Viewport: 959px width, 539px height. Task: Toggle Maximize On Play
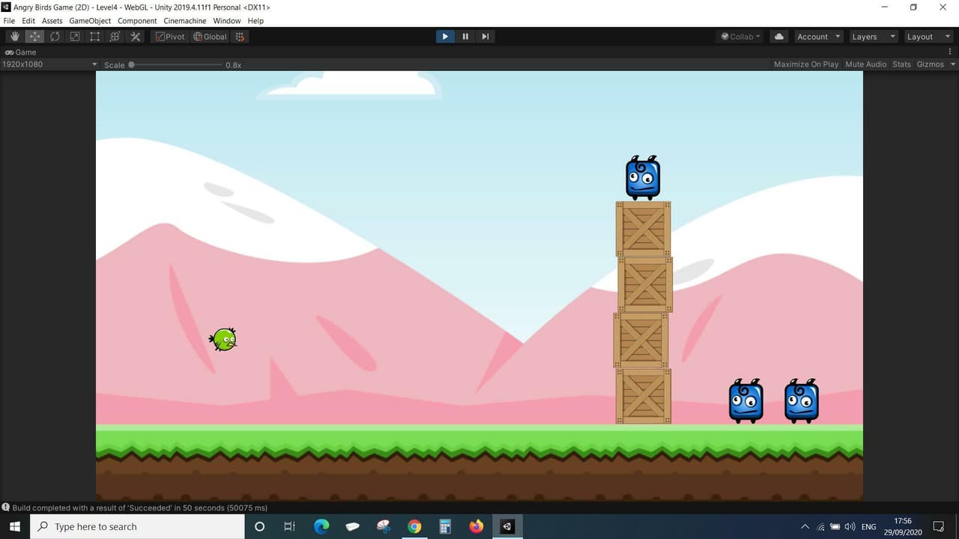pos(806,64)
